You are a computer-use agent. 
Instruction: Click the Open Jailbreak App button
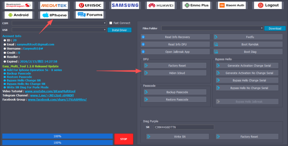click(x=175, y=52)
